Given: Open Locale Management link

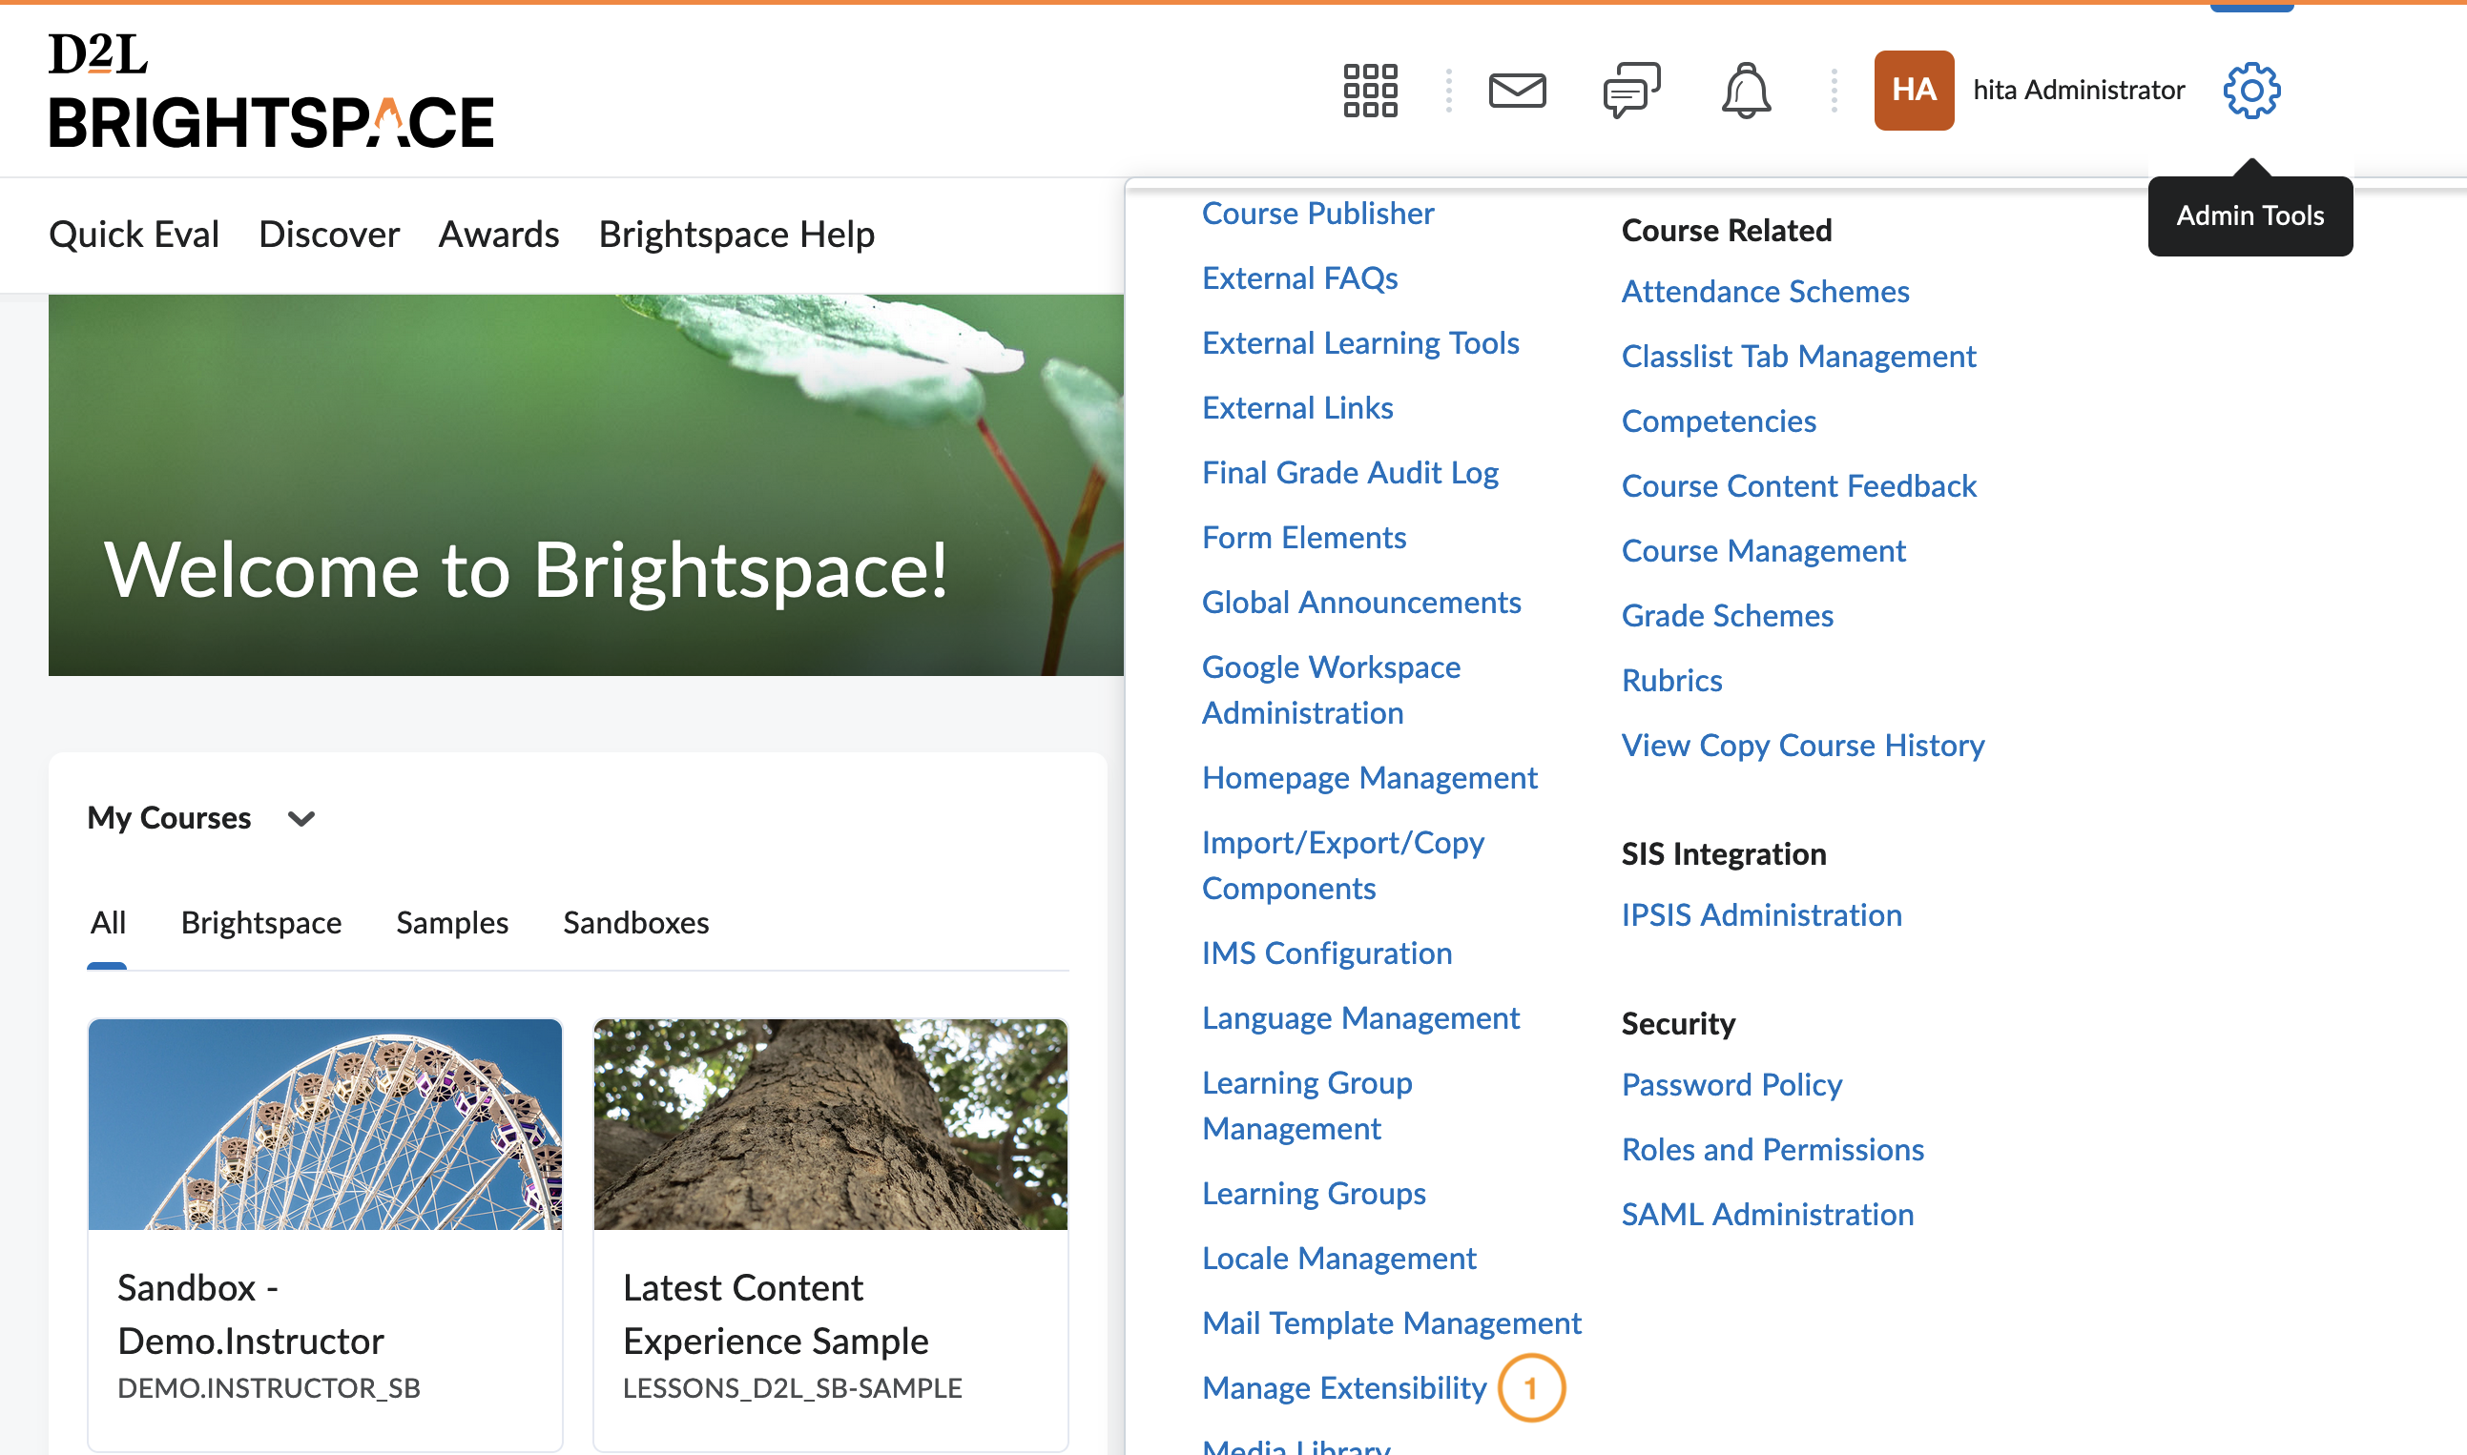Looking at the screenshot, I should [x=1339, y=1258].
